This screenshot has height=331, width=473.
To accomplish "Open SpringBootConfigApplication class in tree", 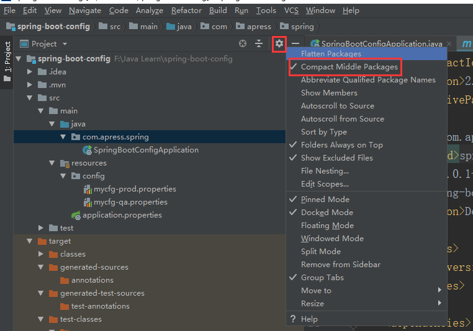I will pyautogui.click(x=146, y=150).
